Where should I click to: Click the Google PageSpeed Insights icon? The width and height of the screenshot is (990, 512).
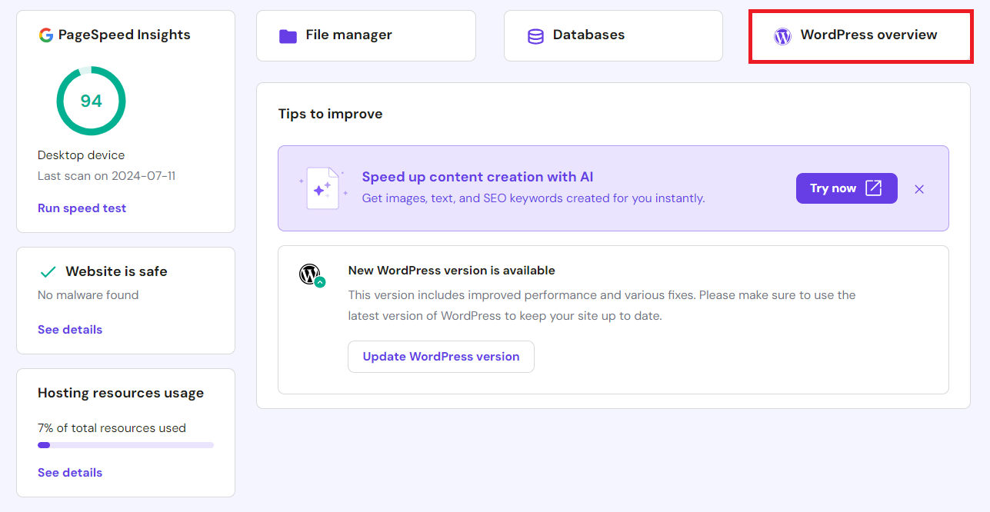point(45,34)
